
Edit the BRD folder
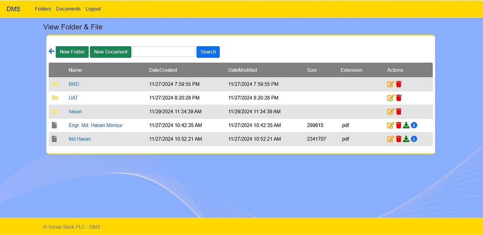pyautogui.click(x=390, y=84)
